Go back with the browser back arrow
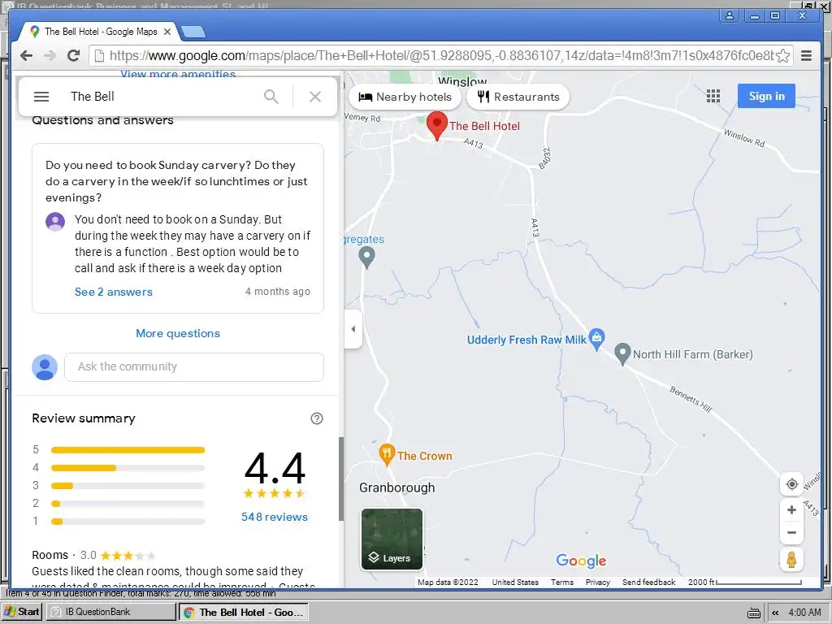Viewport: 832px width, 624px height. (26, 56)
